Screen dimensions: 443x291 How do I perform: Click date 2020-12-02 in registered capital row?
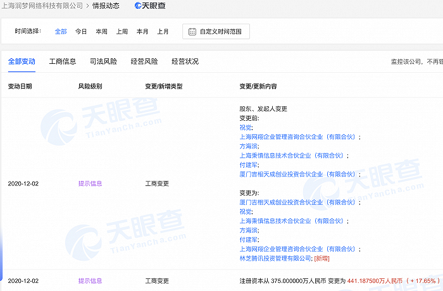tap(23, 281)
